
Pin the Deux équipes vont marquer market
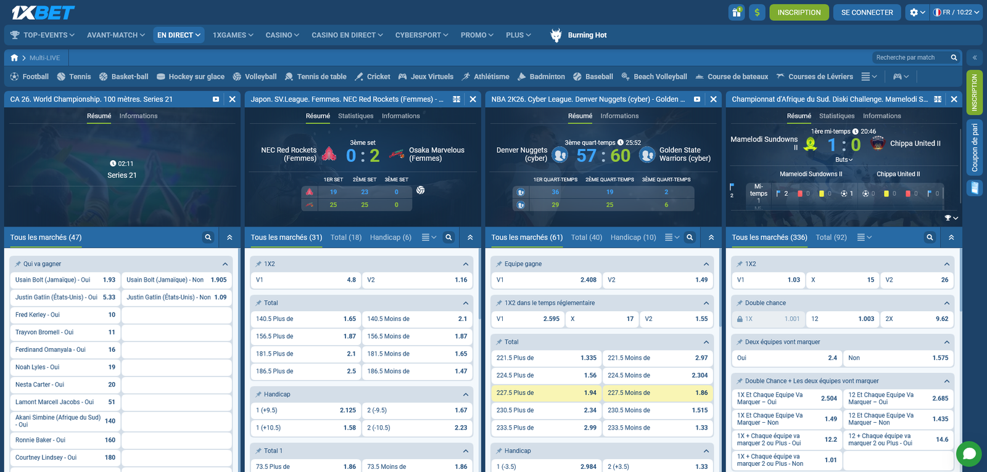coord(740,342)
